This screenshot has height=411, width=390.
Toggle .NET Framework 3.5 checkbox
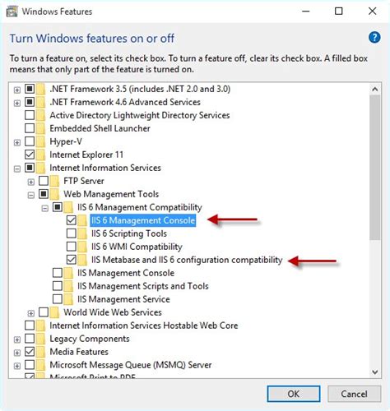[30, 89]
